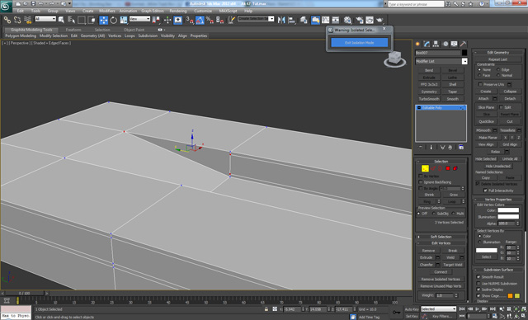
Task: Collapse the Vertex Properties rollout
Action: pos(498,200)
